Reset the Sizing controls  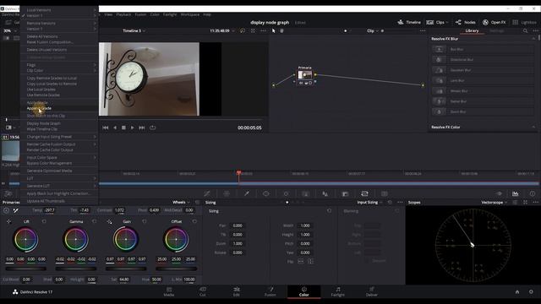pyautogui.click(x=329, y=210)
